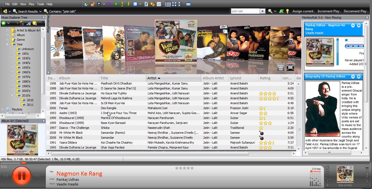The image size is (372, 189).
Task: Open the Tools menu
Action: click(x=40, y=4)
